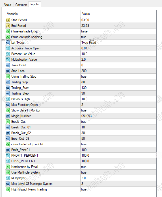This screenshot has width=162, height=197.
Task: Click the End Period value 23:59
Action: (85, 26)
